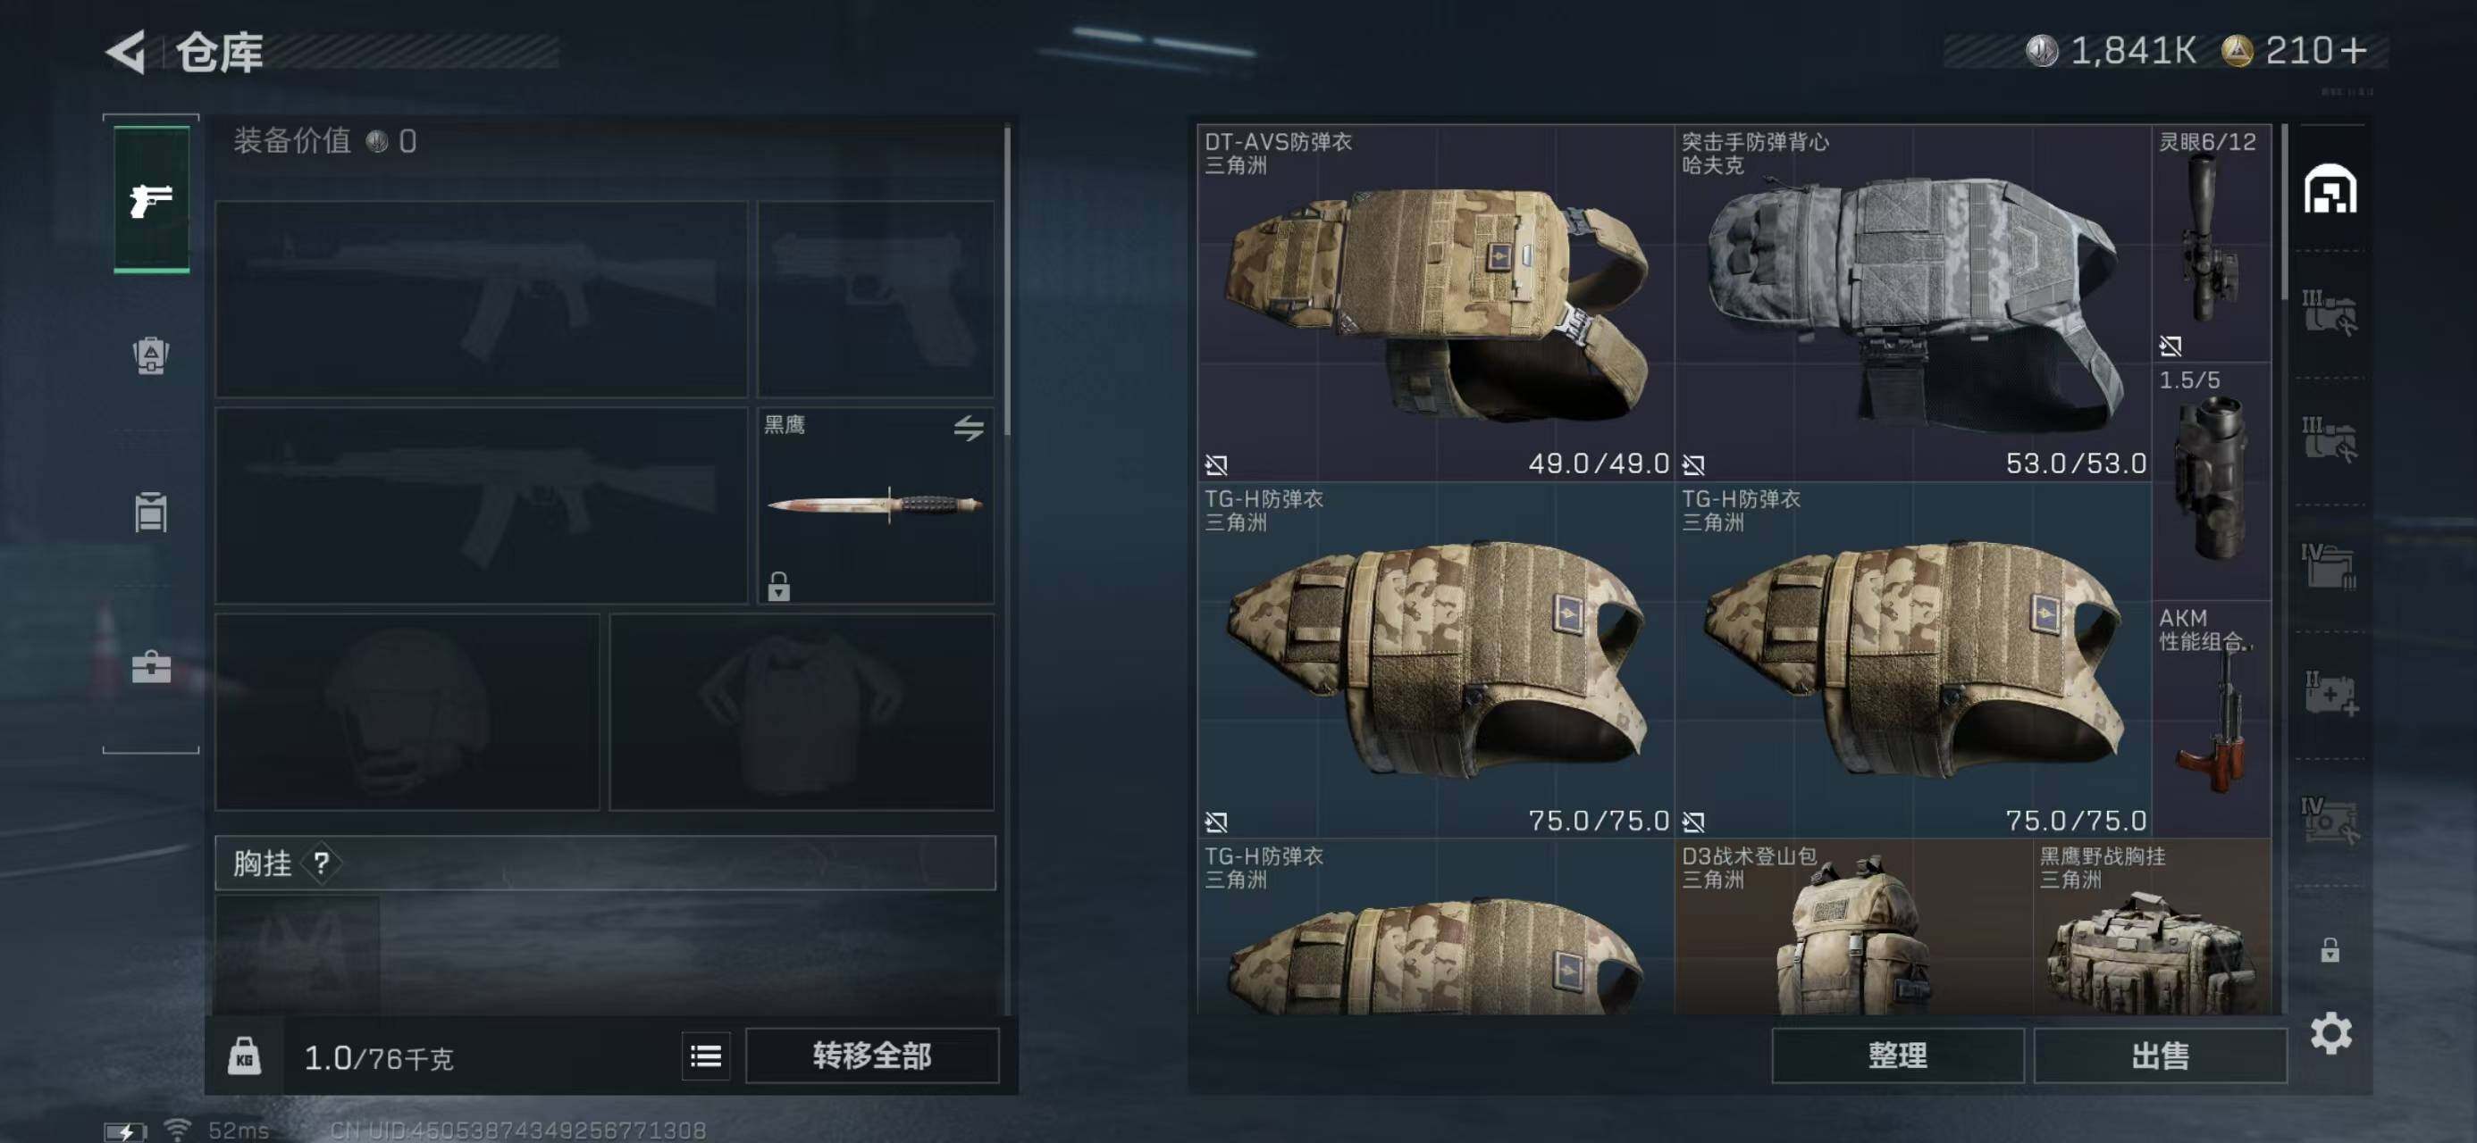
Task: Go back using the arrow beside 仓库
Action: (x=126, y=51)
